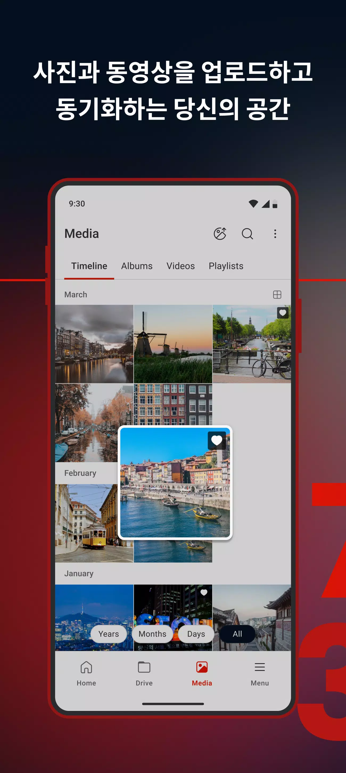Open the windmill sunset photo
Image resolution: width=346 pixels, height=773 pixels.
click(173, 344)
